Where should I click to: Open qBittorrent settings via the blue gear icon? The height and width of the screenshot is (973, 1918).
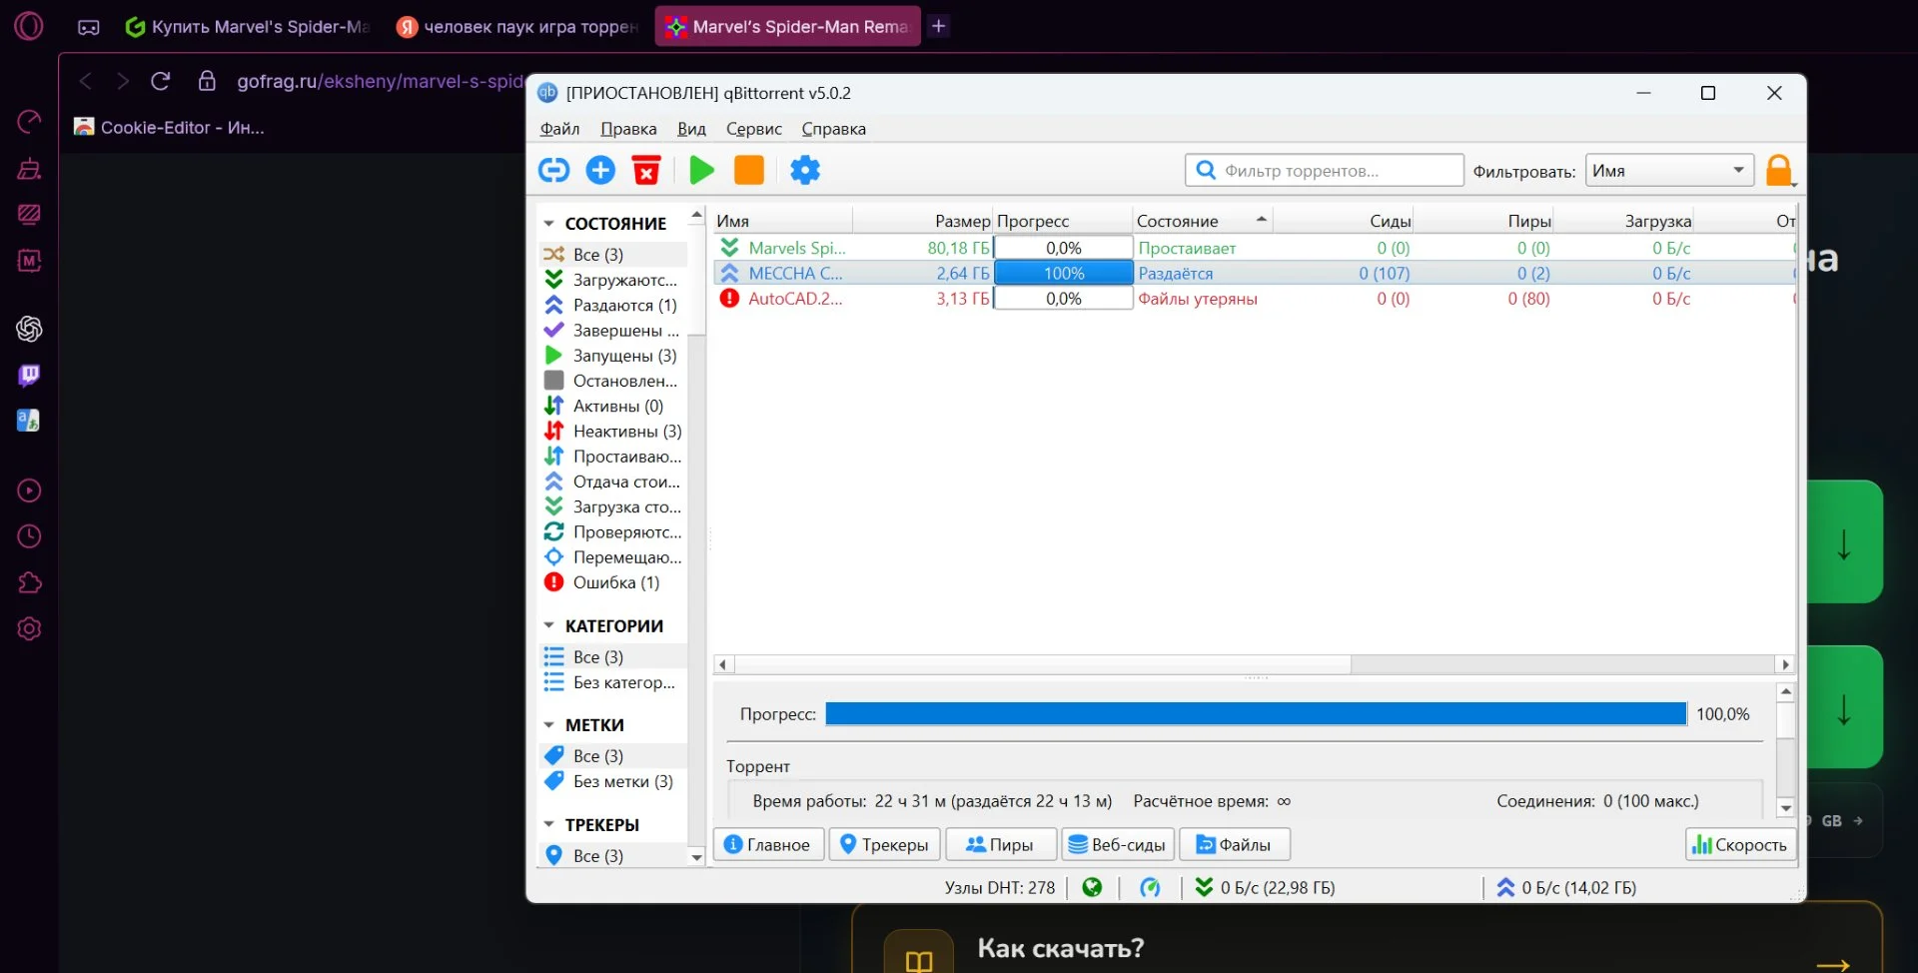click(805, 170)
